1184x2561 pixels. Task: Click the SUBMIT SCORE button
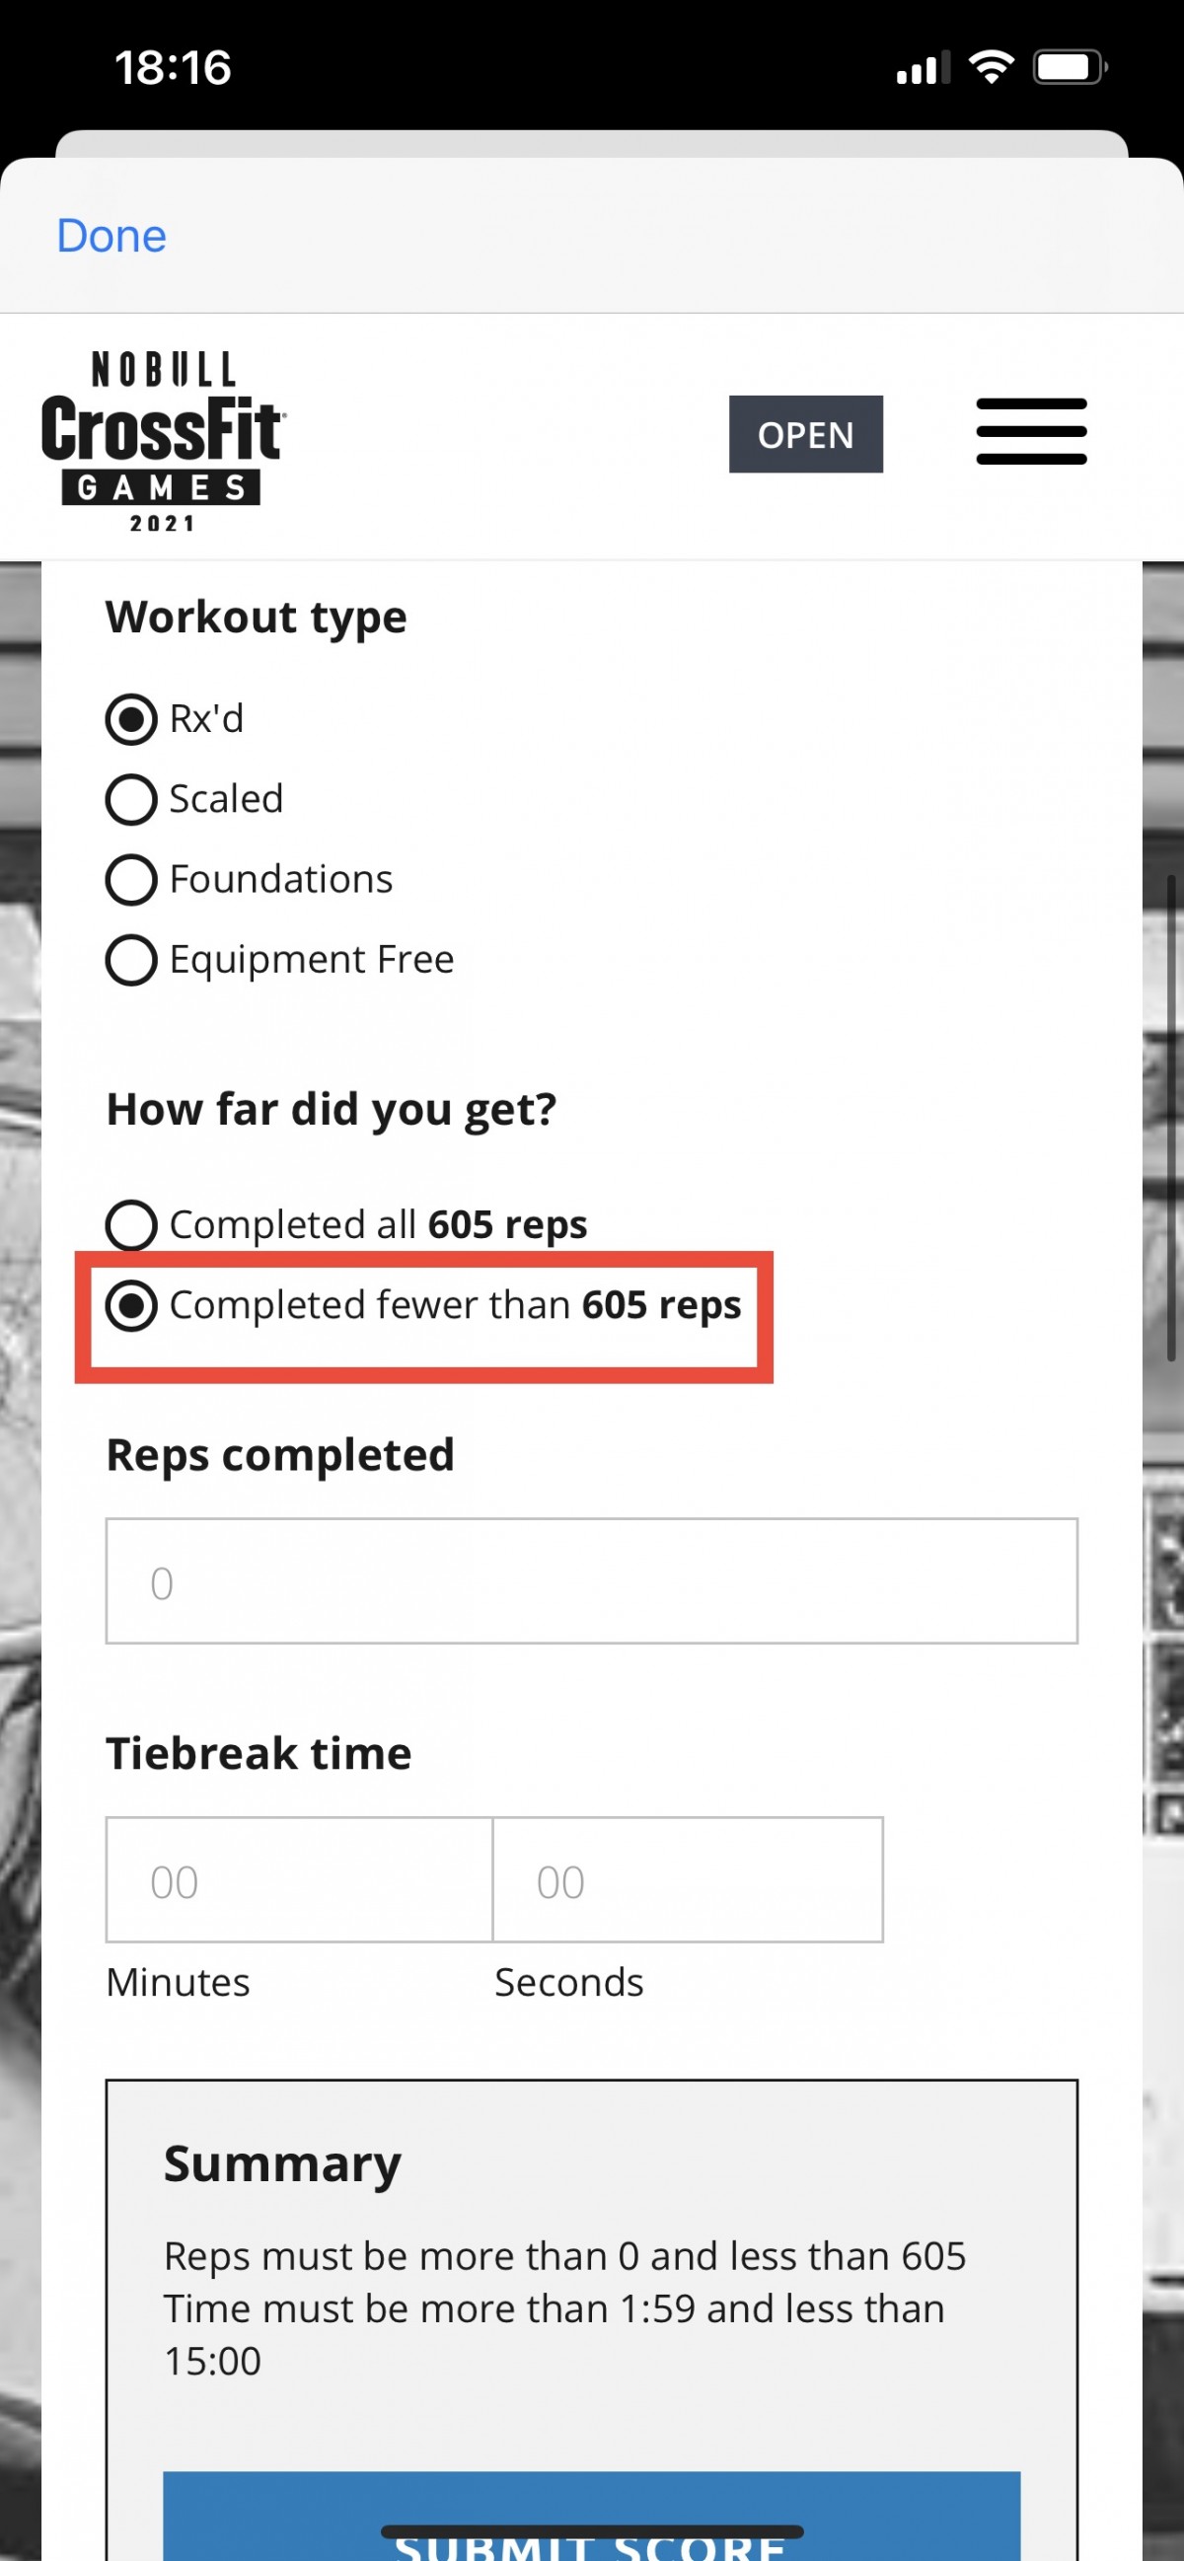591,2516
